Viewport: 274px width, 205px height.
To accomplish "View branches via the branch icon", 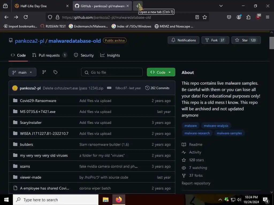I will (x=44, y=72).
